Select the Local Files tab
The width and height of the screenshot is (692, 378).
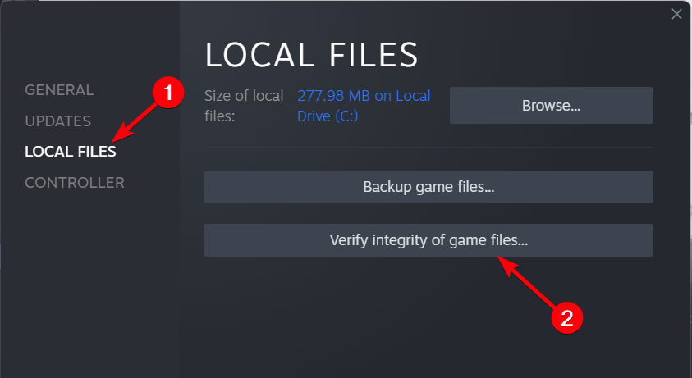[x=70, y=152]
